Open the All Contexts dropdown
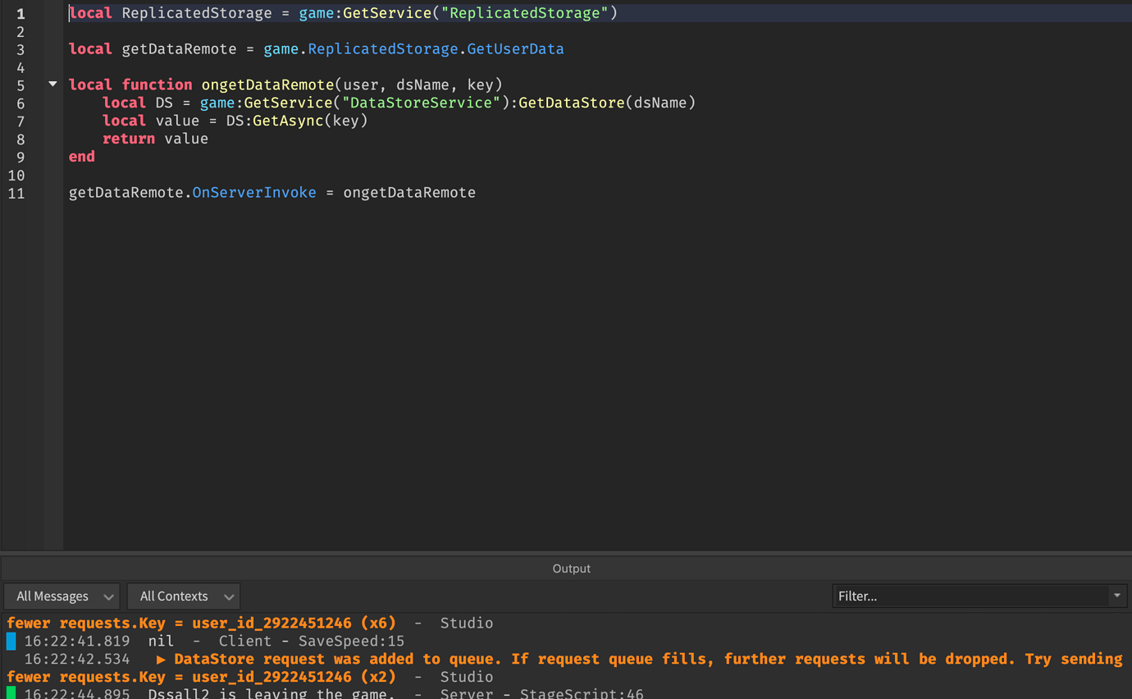The image size is (1132, 699). (183, 596)
